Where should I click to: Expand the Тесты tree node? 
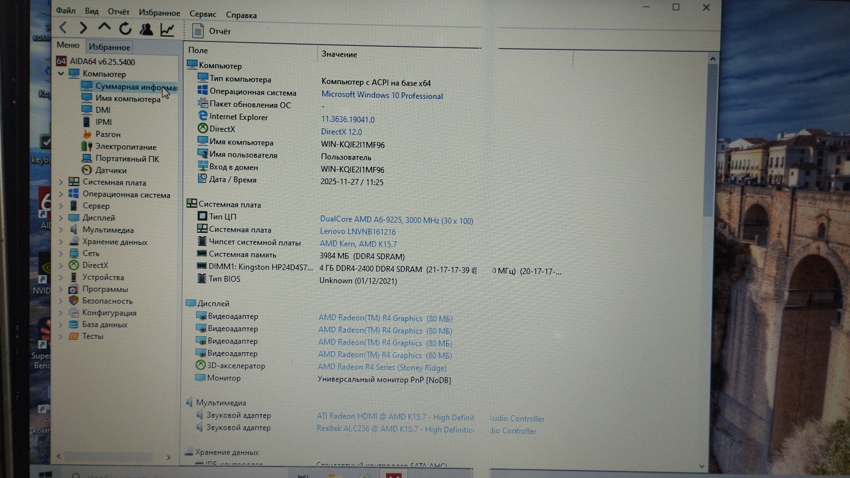(x=61, y=336)
